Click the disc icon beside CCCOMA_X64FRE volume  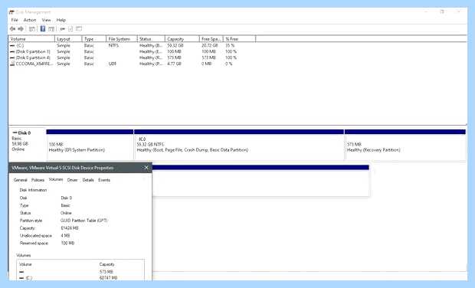point(12,64)
